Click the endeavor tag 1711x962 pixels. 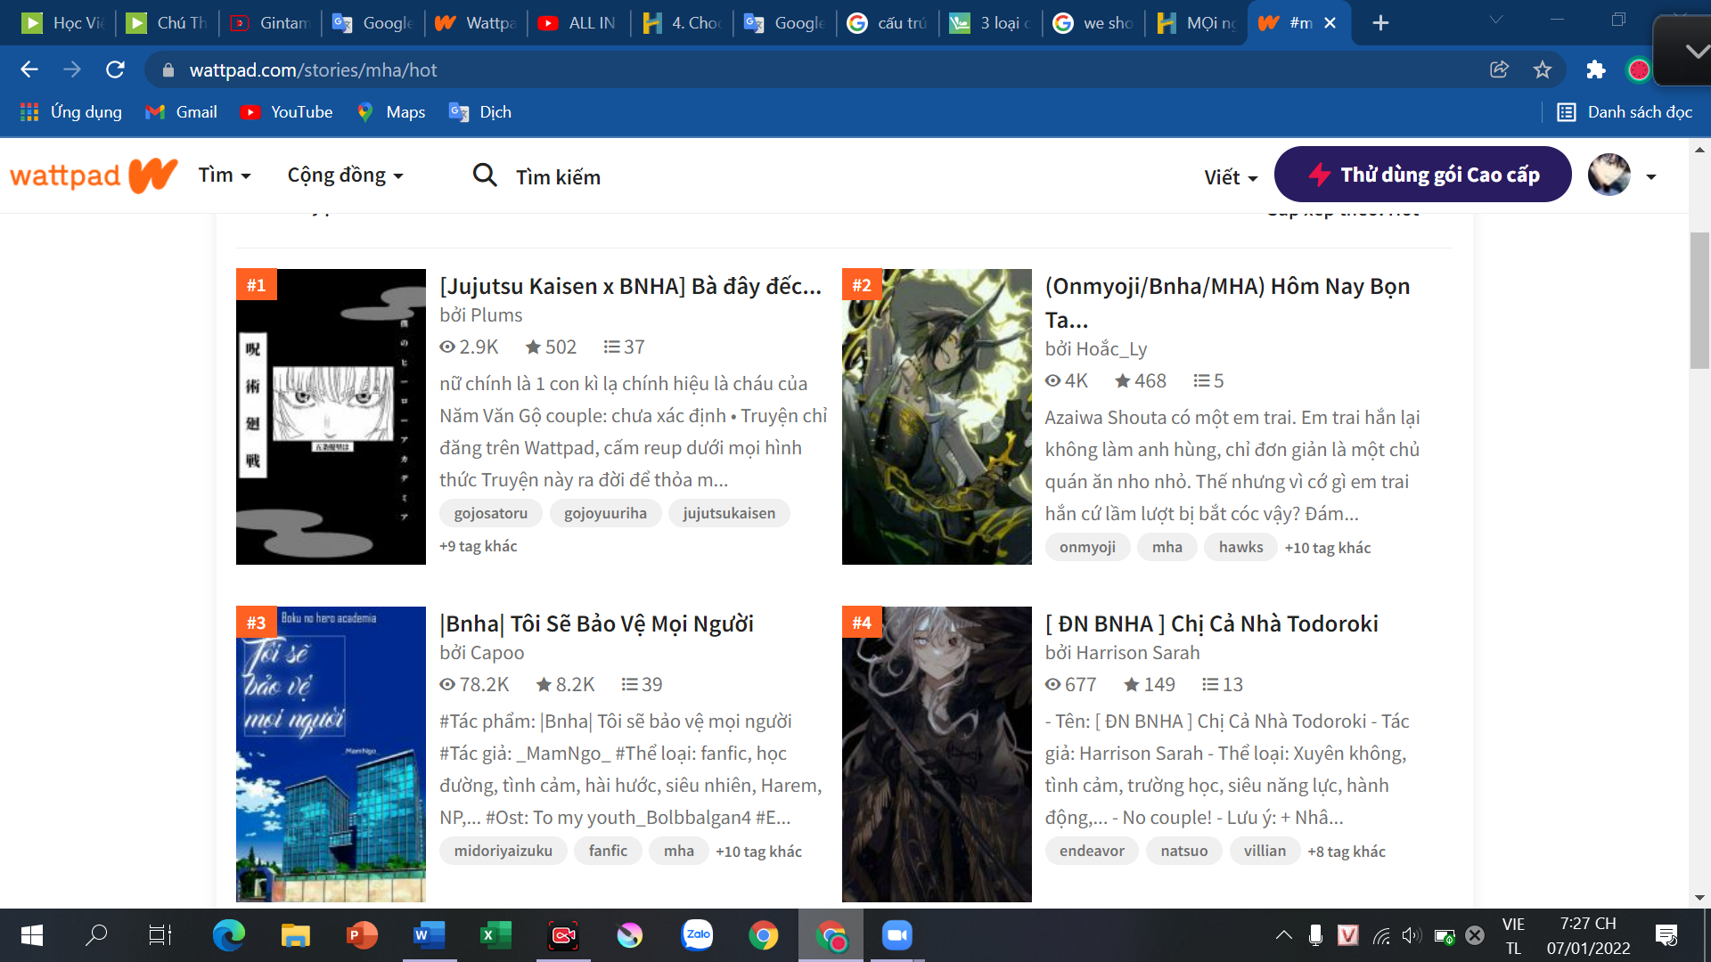click(1092, 851)
